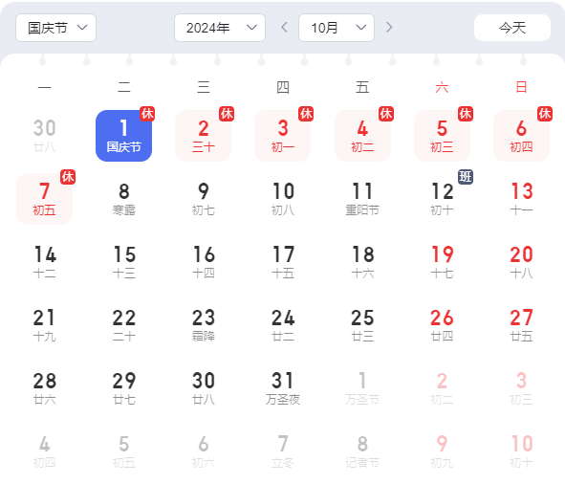Open the 2024年 year dropdown

coord(220,28)
